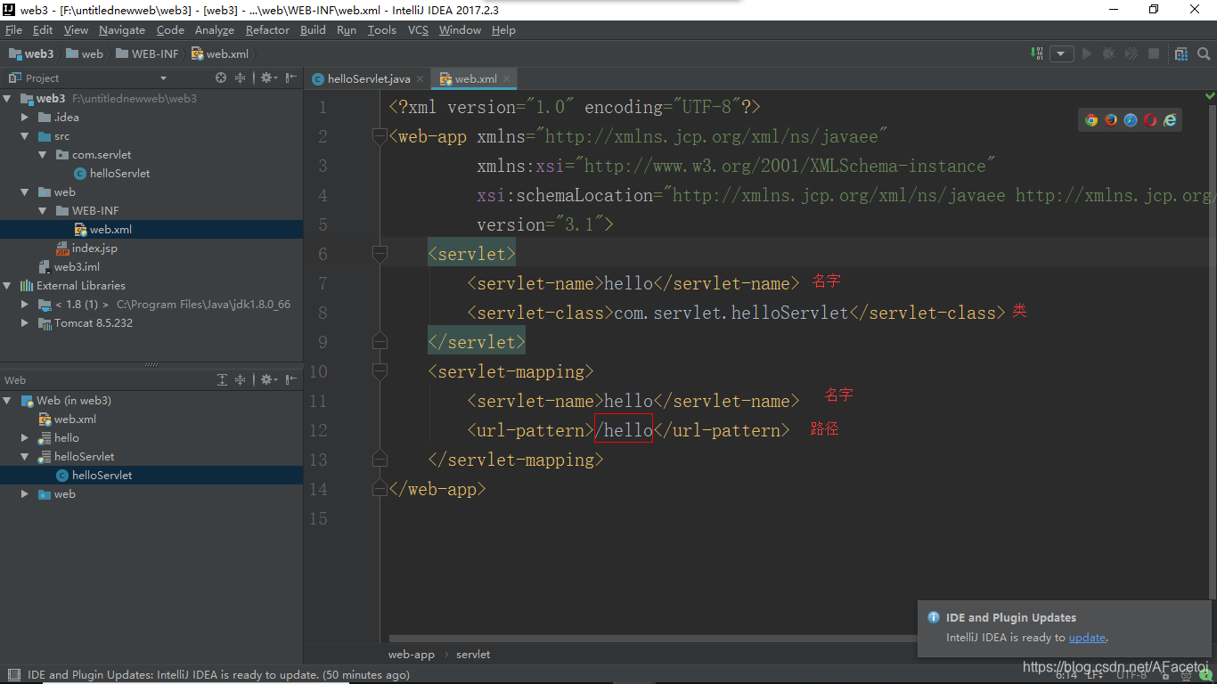This screenshot has width=1217, height=684.
Task: Click Collapse All icon in Web panel
Action: 240,380
